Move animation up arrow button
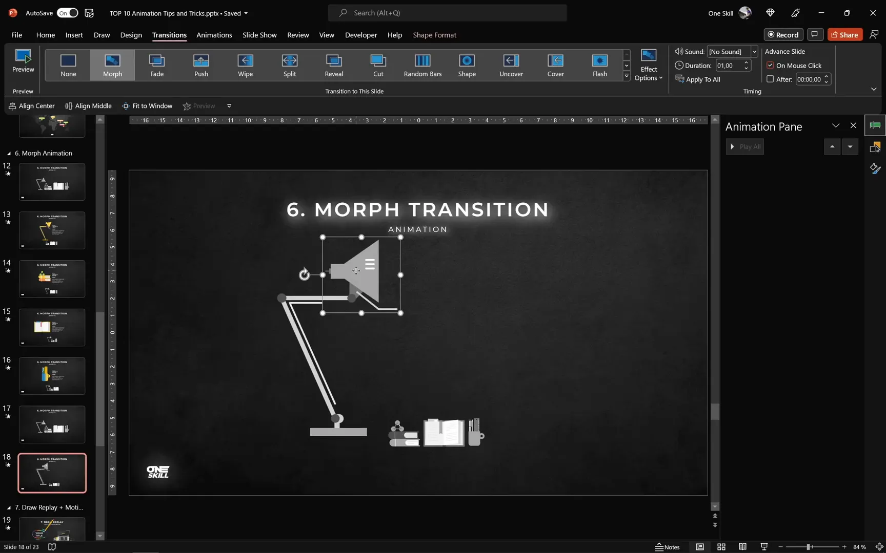 coord(832,146)
